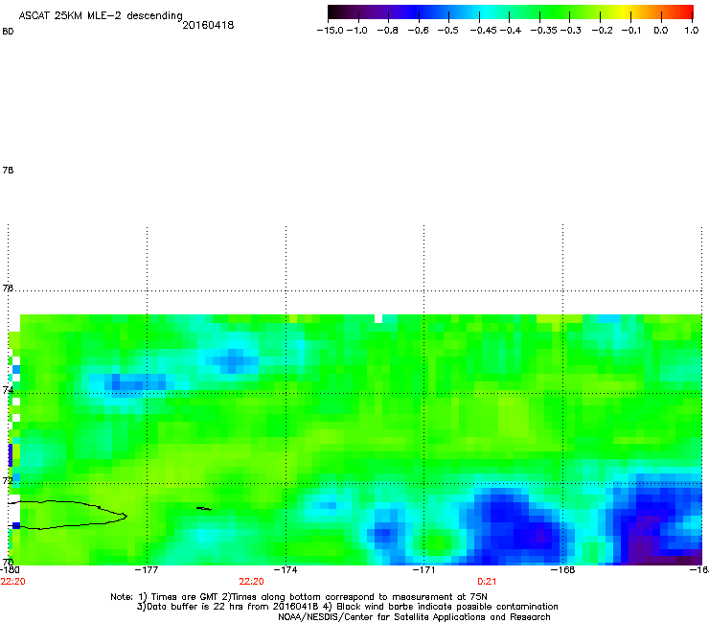Click the "-15.0" color scale label
The image size is (709, 623).
point(331,31)
